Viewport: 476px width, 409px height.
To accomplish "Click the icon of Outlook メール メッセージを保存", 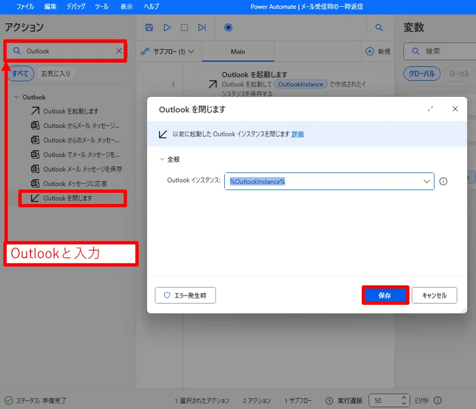I will pyautogui.click(x=35, y=169).
